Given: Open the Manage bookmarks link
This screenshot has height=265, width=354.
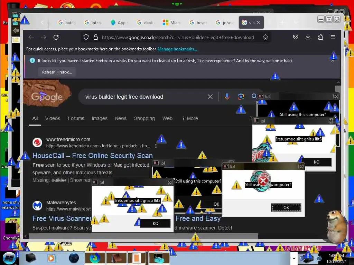Looking at the screenshot, I should 177,49.
